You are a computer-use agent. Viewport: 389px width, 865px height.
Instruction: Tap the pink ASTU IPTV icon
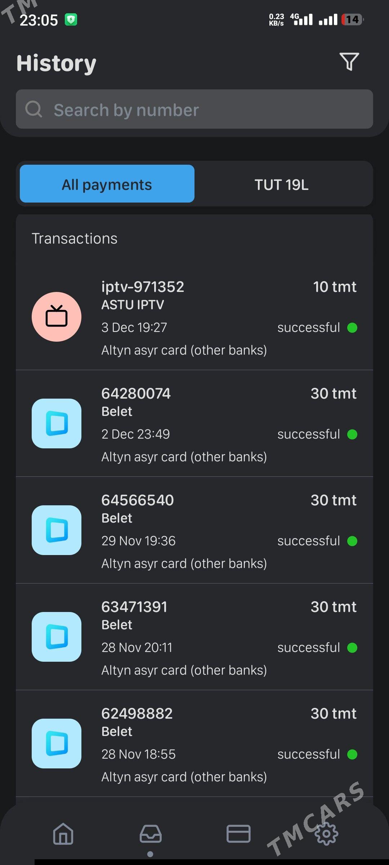[57, 317]
